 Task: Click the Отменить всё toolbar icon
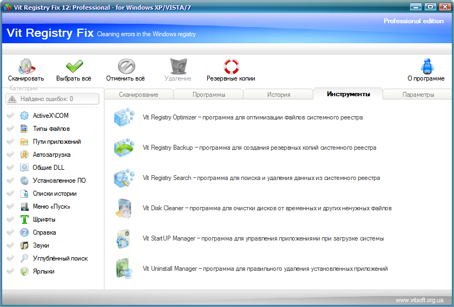[126, 67]
